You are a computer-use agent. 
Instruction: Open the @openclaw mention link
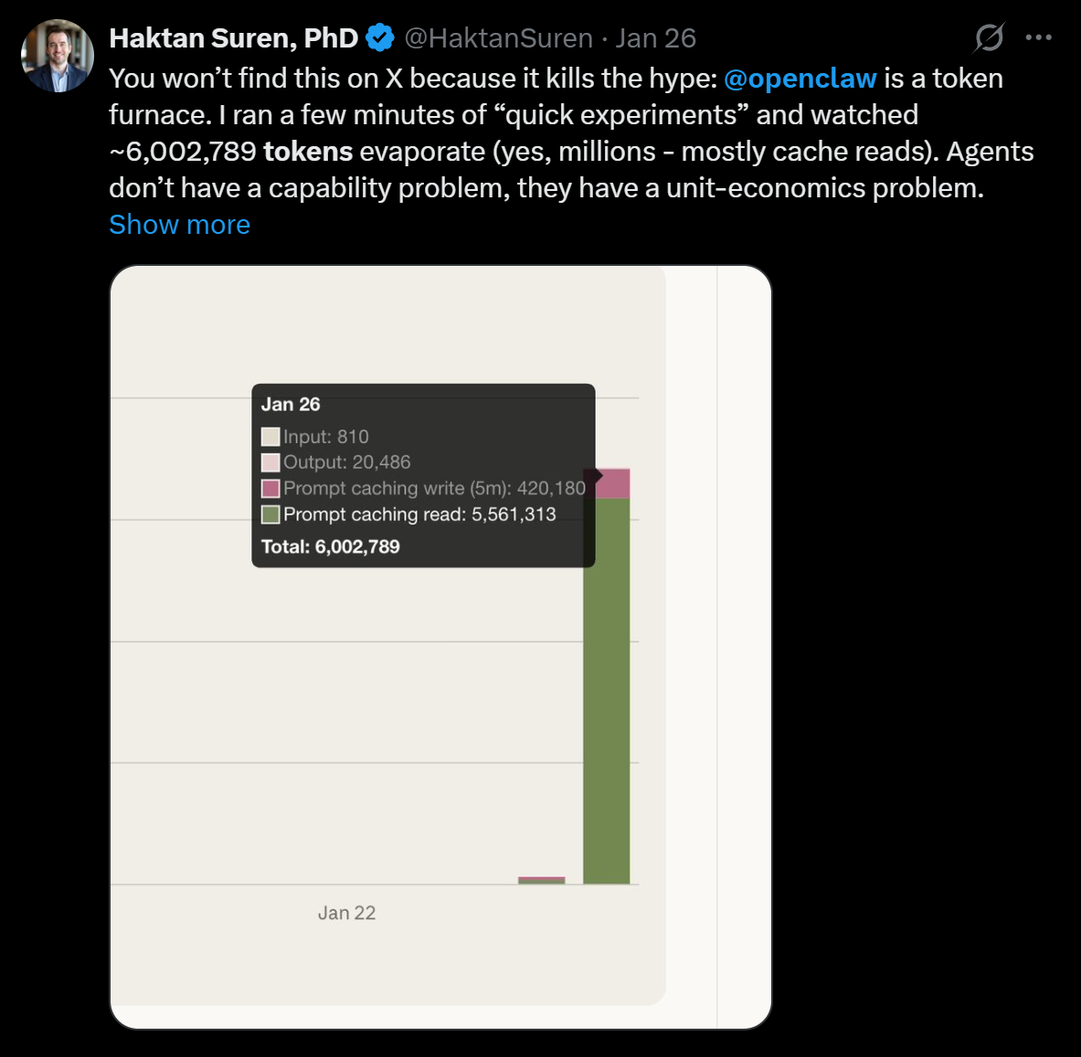800,79
